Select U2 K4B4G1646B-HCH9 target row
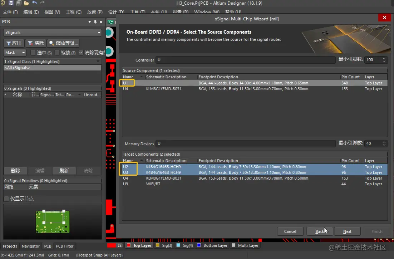 pyautogui.click(x=255, y=167)
